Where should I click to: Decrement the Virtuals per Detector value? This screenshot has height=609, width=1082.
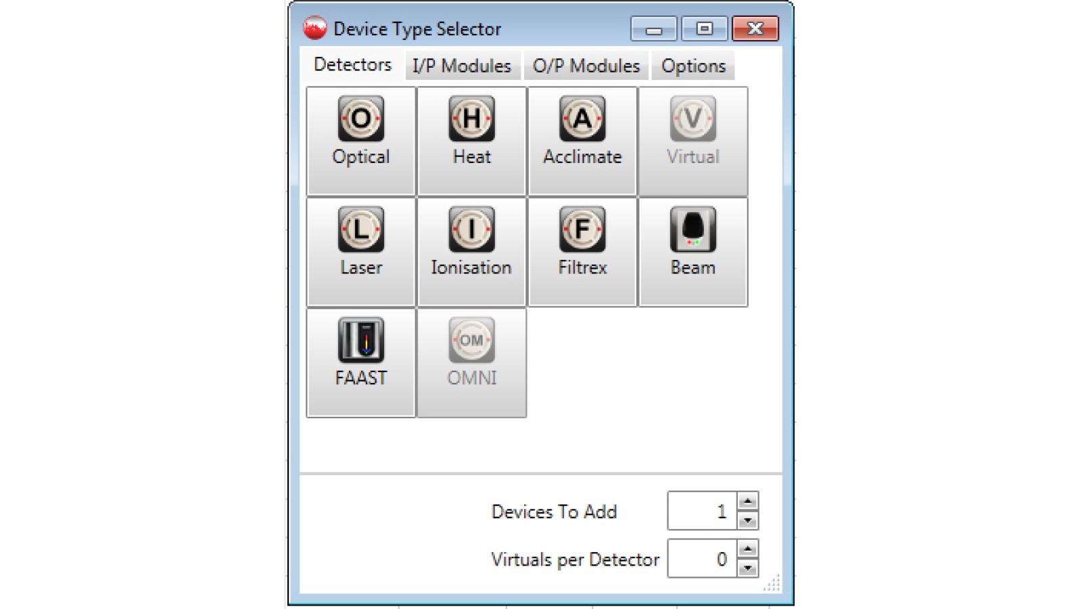pos(747,568)
